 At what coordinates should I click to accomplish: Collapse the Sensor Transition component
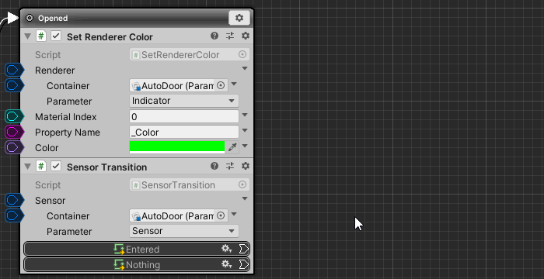tap(28, 167)
